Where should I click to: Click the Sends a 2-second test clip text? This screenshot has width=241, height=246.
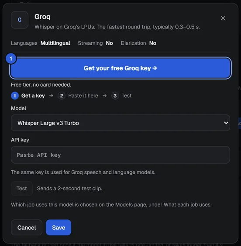pyautogui.click(x=69, y=188)
